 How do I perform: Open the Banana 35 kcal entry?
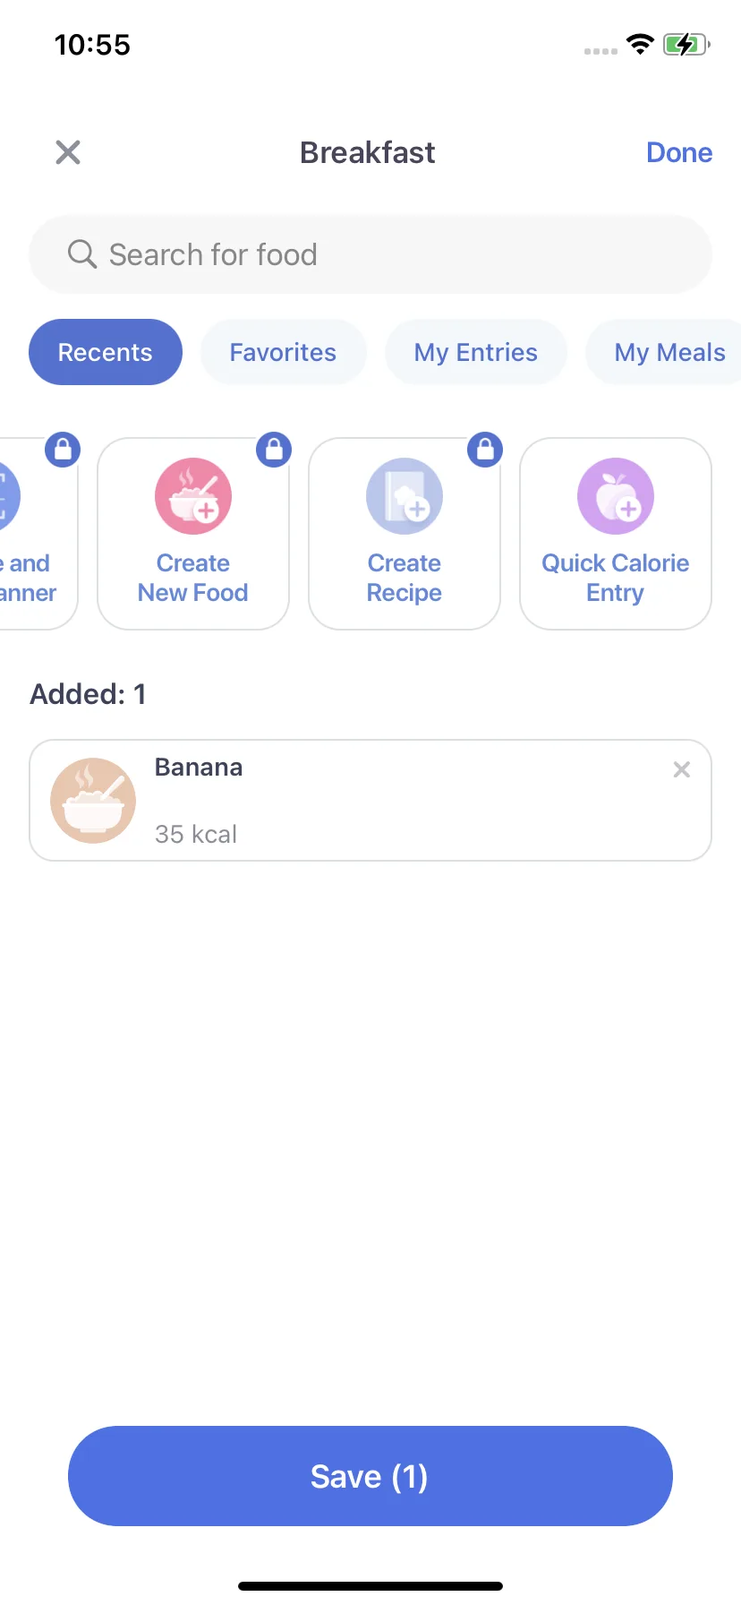tap(370, 801)
